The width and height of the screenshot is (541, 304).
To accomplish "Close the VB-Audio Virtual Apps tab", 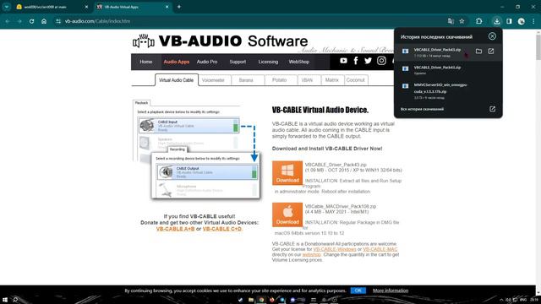I will pyautogui.click(x=167, y=7).
